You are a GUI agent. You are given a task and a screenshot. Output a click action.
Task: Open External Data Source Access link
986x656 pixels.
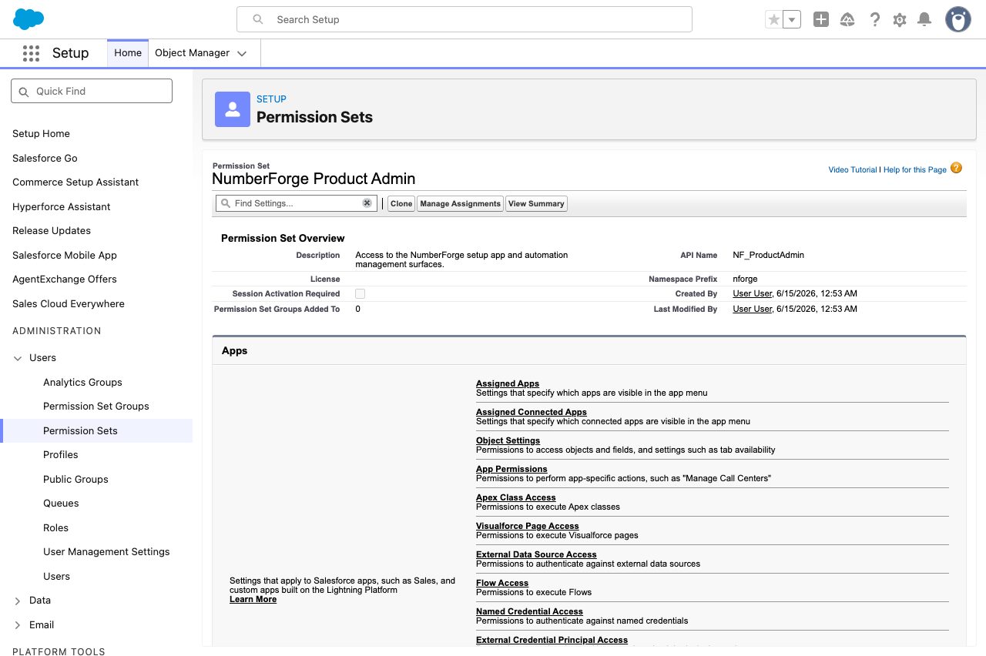(x=536, y=554)
